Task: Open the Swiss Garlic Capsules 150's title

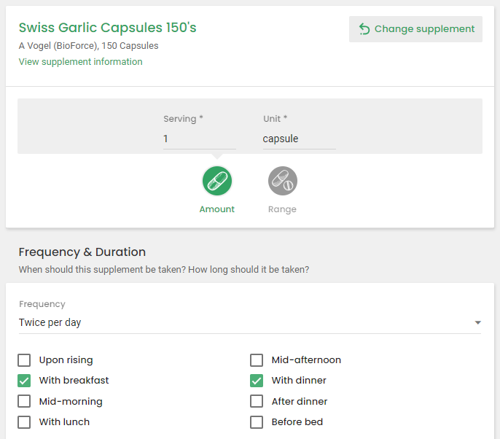Action: coord(107,28)
